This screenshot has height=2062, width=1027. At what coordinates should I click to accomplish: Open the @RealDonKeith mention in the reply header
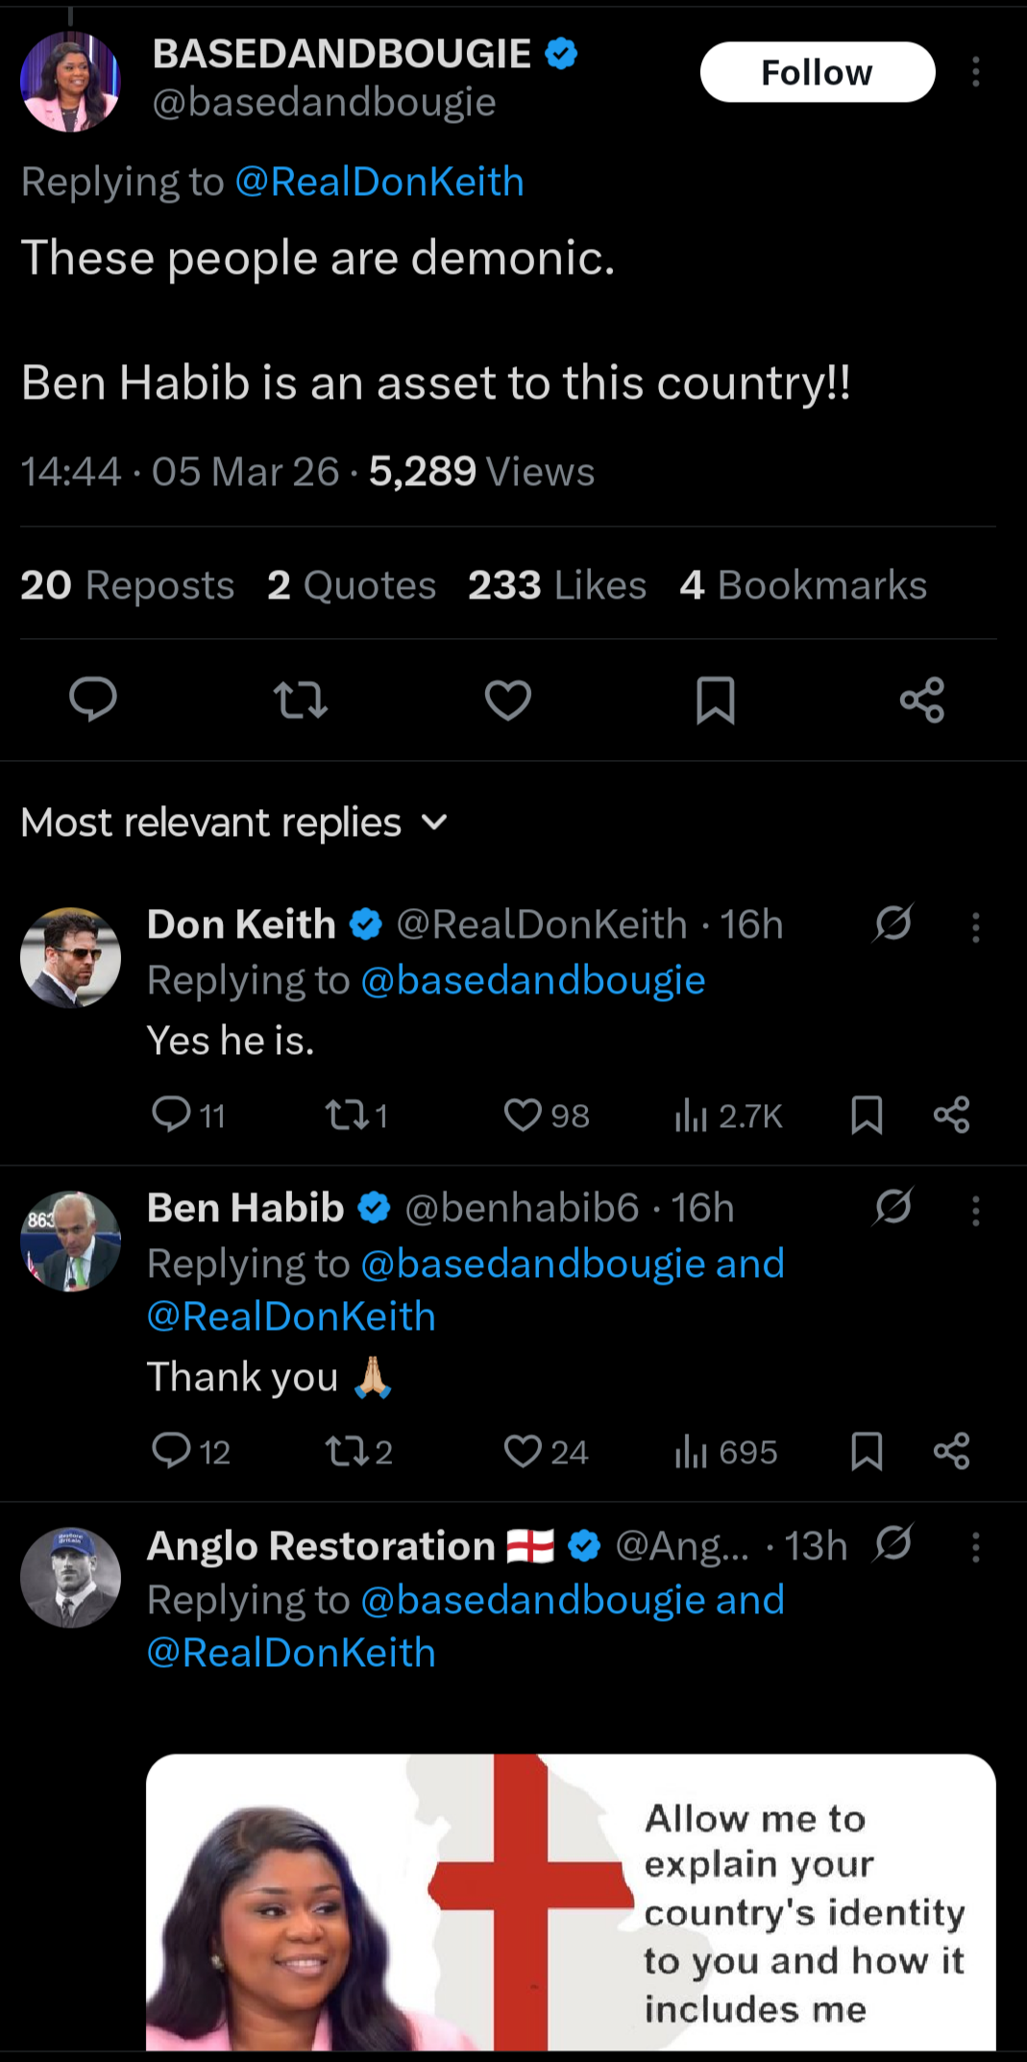click(379, 182)
